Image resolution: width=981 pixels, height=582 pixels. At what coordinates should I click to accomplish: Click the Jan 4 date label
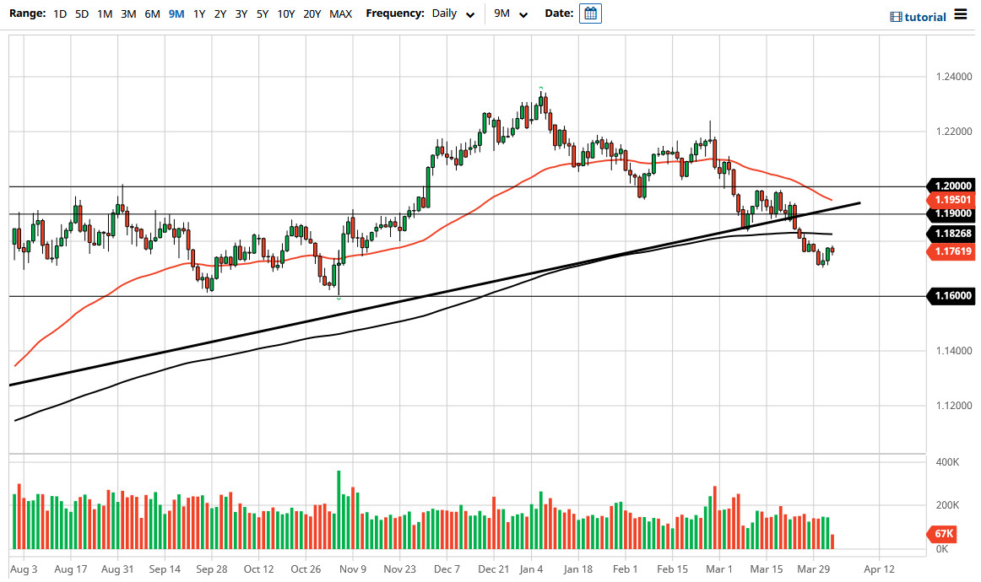click(x=531, y=569)
